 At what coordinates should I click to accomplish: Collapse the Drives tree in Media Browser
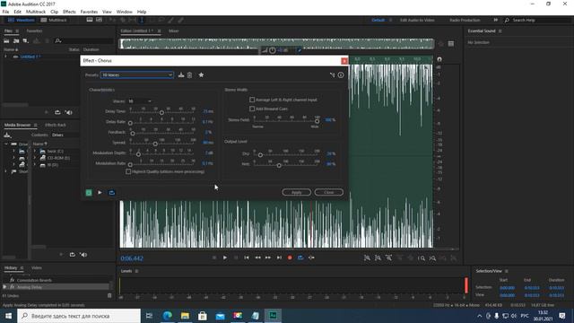point(6,144)
